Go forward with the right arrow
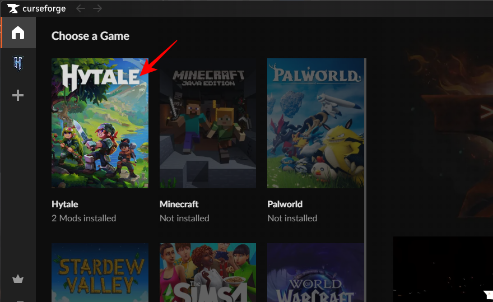Image resolution: width=493 pixels, height=302 pixels. (97, 8)
